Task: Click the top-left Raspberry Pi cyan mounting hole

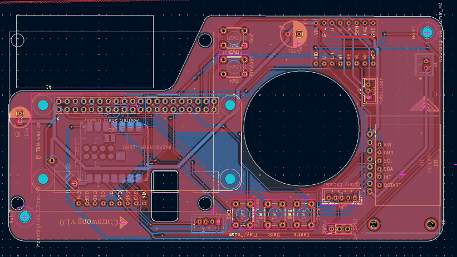Action: pos(43,105)
